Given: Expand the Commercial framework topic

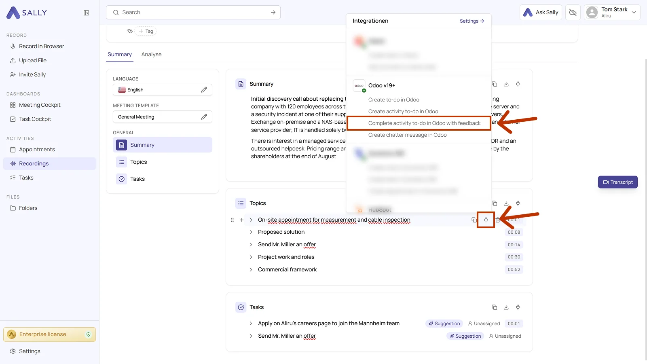Looking at the screenshot, I should tap(251, 270).
